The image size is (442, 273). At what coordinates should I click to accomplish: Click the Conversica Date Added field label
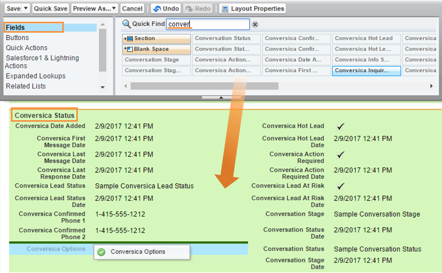coord(50,126)
